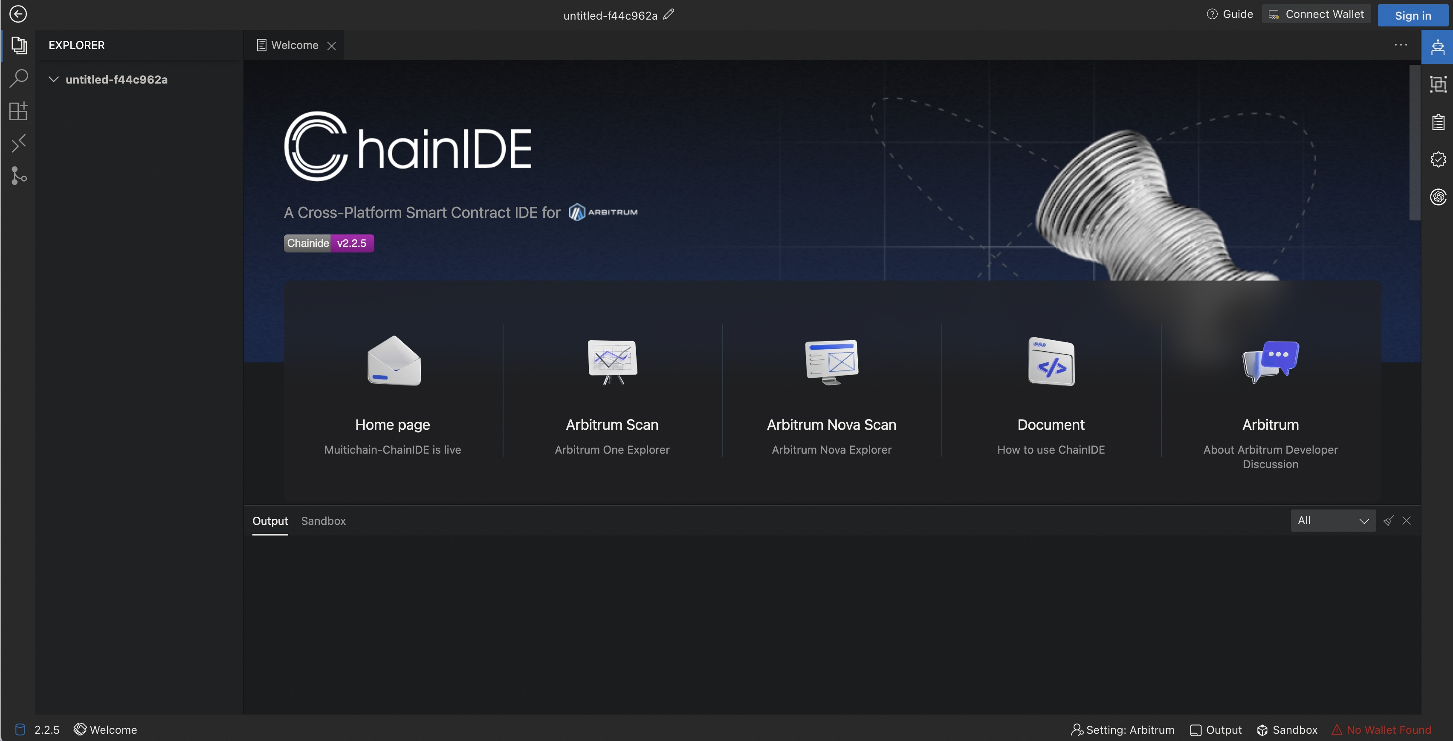The height and width of the screenshot is (741, 1453).
Task: Open the editor more actions ellipsis menu
Action: 1401,45
